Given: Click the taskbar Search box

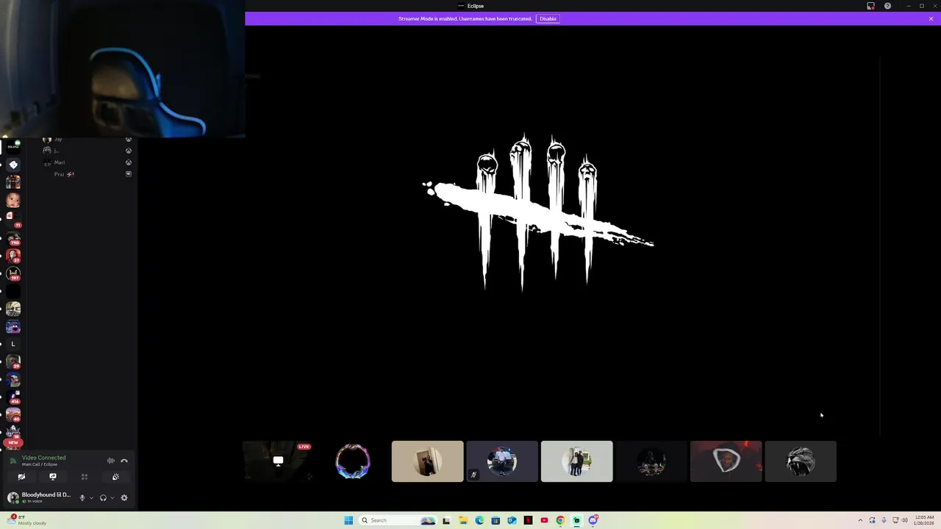Looking at the screenshot, I should (x=397, y=520).
